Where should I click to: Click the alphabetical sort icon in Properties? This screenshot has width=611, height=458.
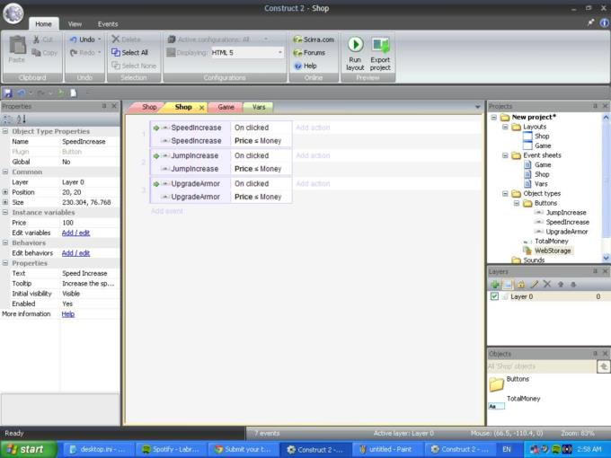(x=22, y=119)
